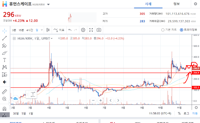Set interval to 3분
Image resolution: width=200 pixels, height=123 pixels.
pyautogui.click(x=14, y=30)
